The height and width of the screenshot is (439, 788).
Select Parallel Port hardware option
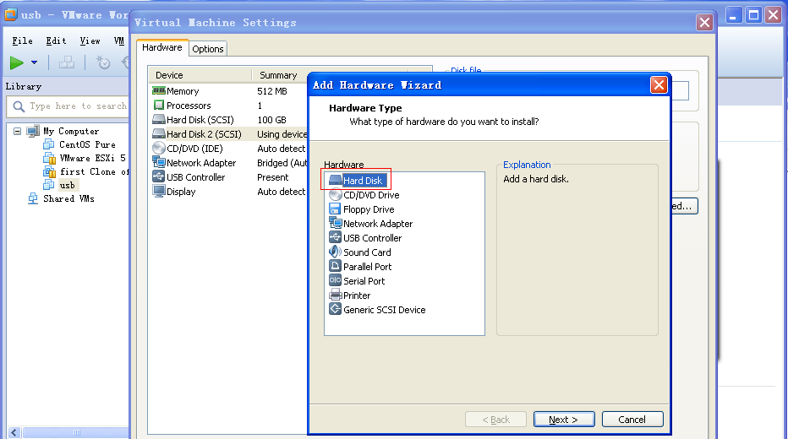(367, 267)
